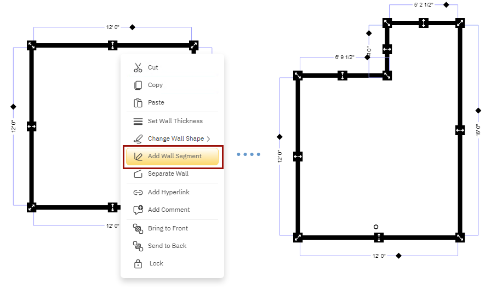
Task: Select the Set Wall Thickness option
Action: point(175,122)
